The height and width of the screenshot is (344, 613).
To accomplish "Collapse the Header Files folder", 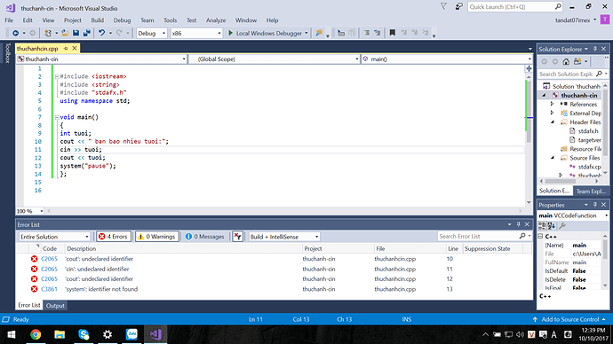I will click(553, 122).
